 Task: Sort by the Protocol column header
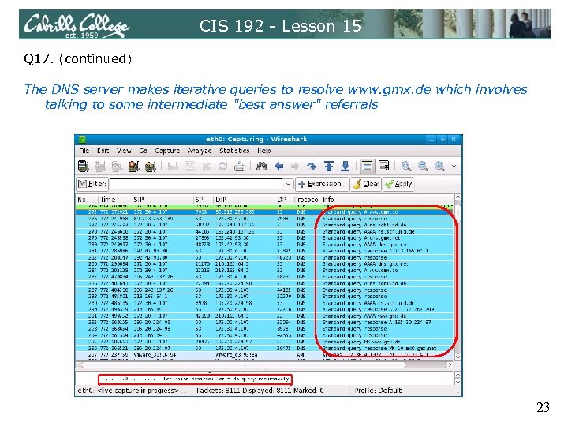(307, 200)
